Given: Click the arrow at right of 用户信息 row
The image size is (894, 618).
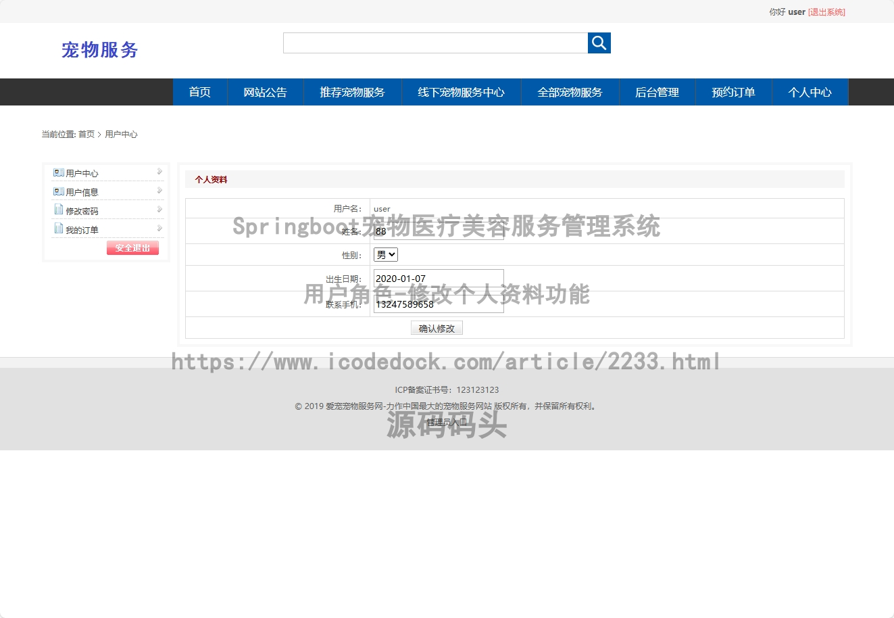Looking at the screenshot, I should [x=159, y=191].
